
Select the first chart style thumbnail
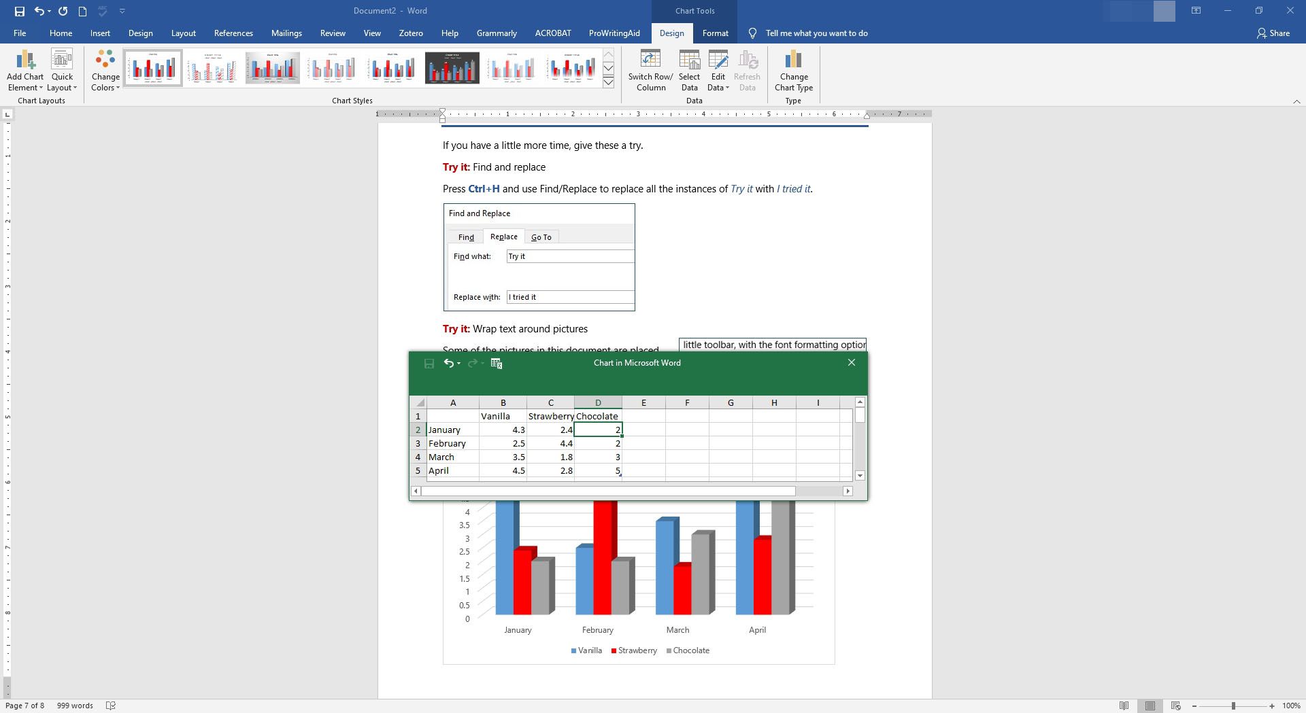click(x=152, y=68)
